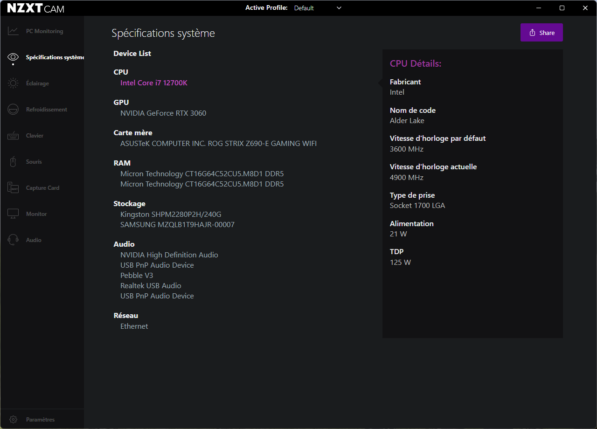Click the Refroidissement cooler icon
597x429 pixels.
(13, 110)
